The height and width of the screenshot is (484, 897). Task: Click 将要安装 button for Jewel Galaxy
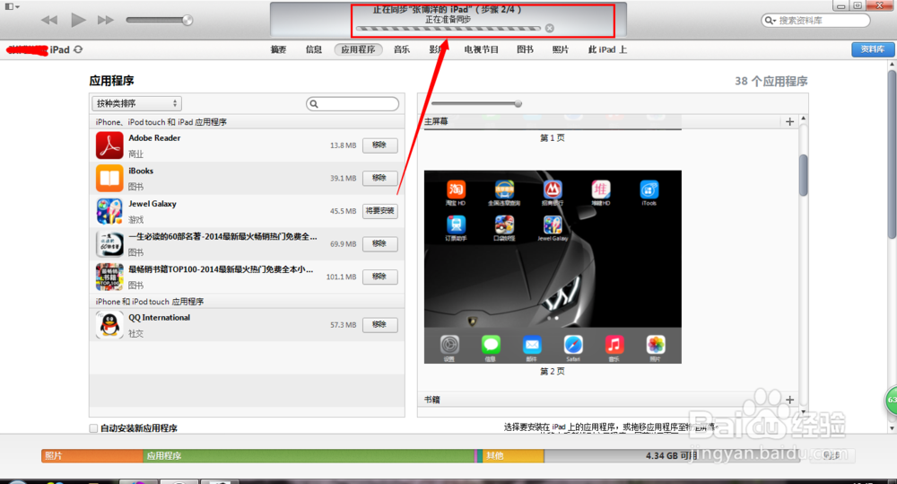coord(379,211)
